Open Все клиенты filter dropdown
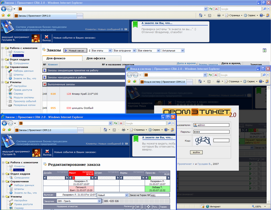Screen dimensions: 271x210 pyautogui.click(x=158, y=51)
